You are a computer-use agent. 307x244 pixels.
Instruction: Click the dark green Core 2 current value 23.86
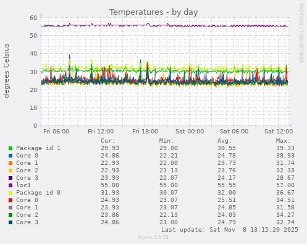click(110, 215)
